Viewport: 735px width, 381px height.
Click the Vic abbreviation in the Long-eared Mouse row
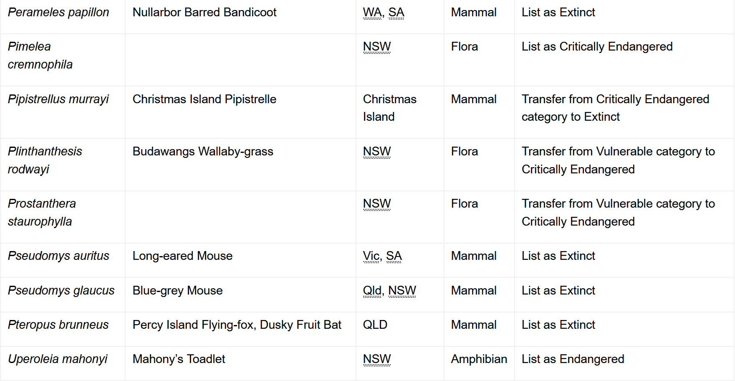click(x=371, y=256)
